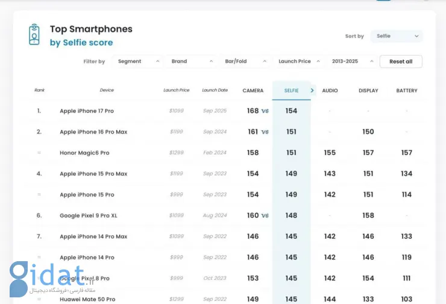Select the BATTERY column header
The height and width of the screenshot is (304, 446).
pyautogui.click(x=407, y=90)
